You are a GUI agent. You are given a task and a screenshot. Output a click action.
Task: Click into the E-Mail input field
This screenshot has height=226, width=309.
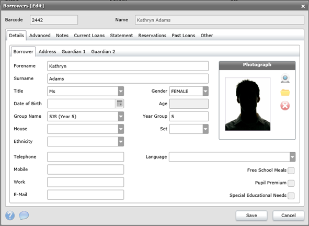(86, 195)
